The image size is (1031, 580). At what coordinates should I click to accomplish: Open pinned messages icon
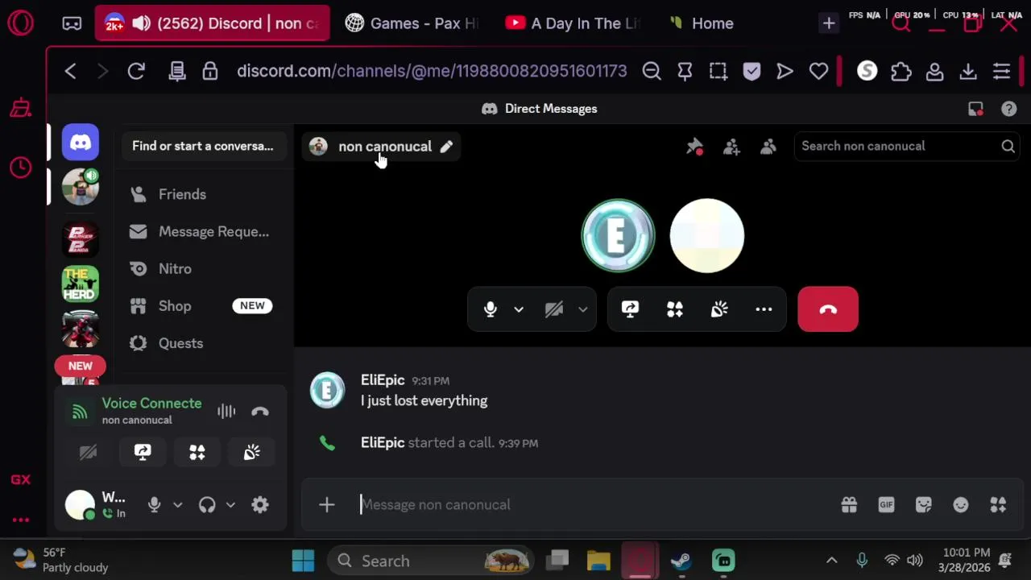click(x=694, y=147)
